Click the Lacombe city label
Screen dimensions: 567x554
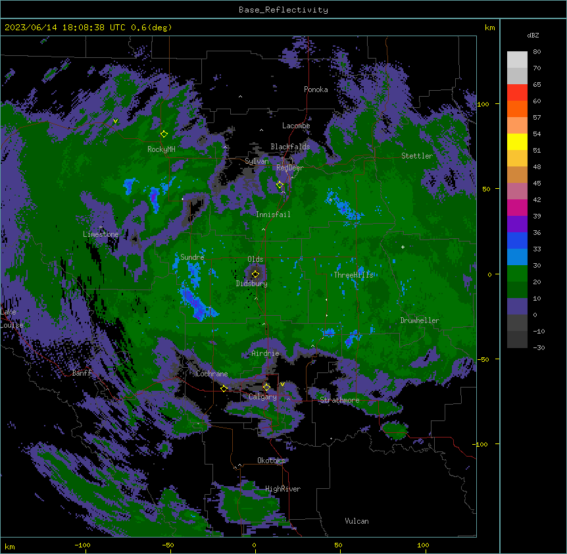tap(296, 126)
